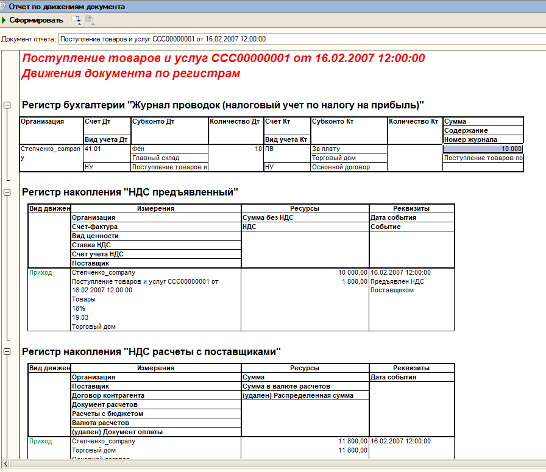Click Приход in the НДС предъявленный table

pos(40,272)
